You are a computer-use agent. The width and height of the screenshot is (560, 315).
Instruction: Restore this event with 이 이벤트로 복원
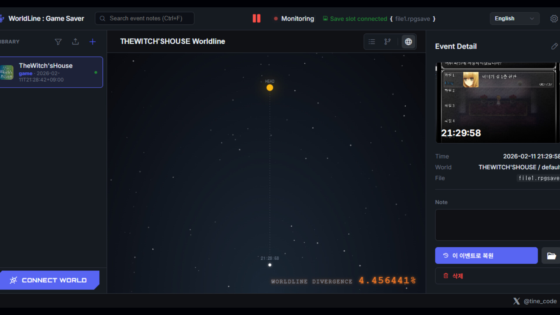[486, 255]
